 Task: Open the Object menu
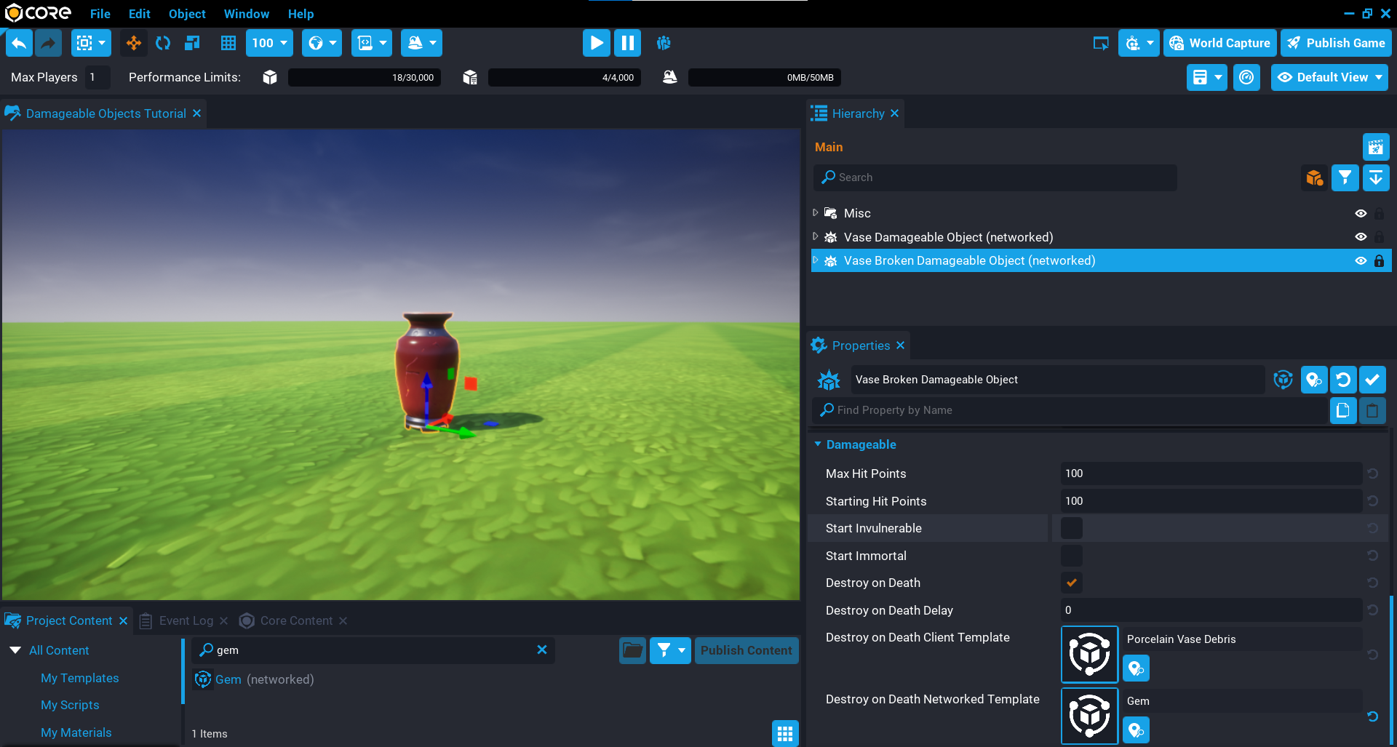coord(187,14)
